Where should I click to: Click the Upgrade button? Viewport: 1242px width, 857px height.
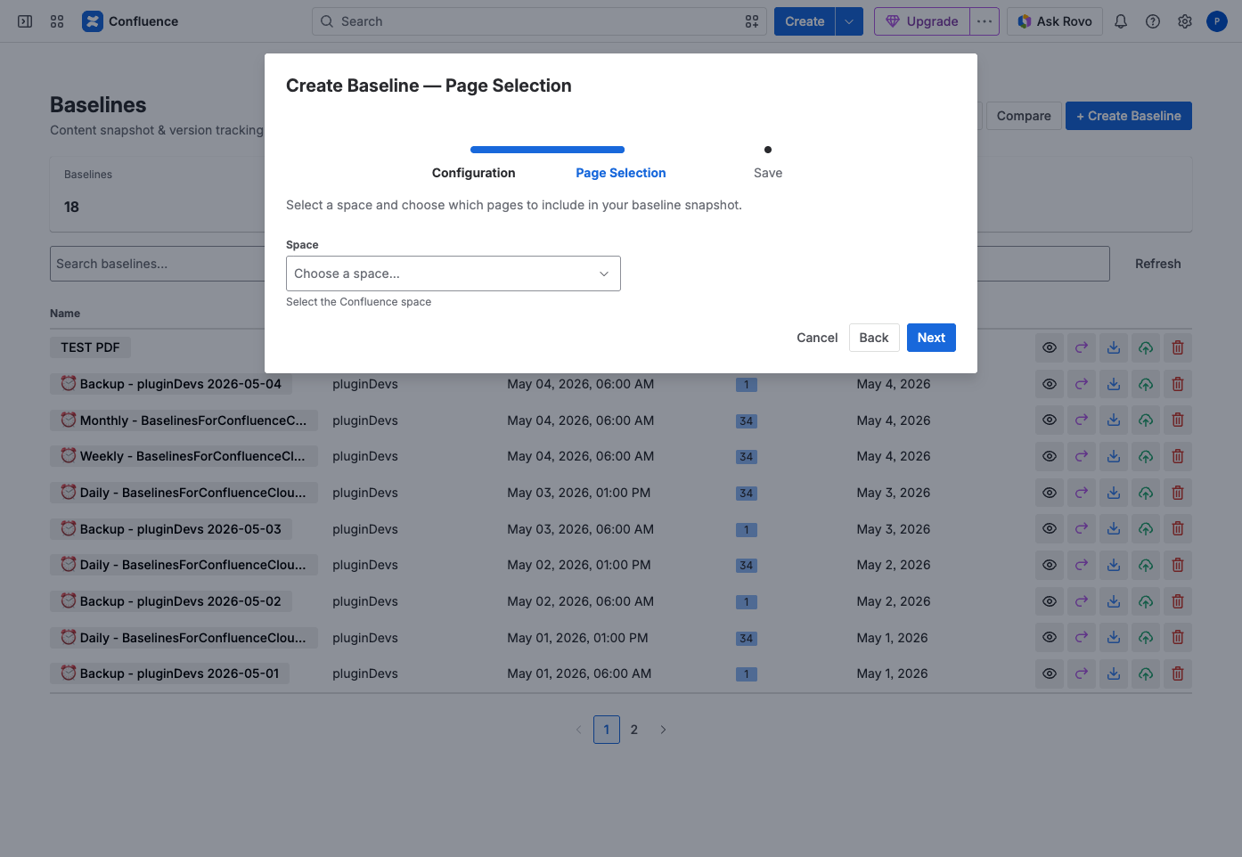(922, 21)
